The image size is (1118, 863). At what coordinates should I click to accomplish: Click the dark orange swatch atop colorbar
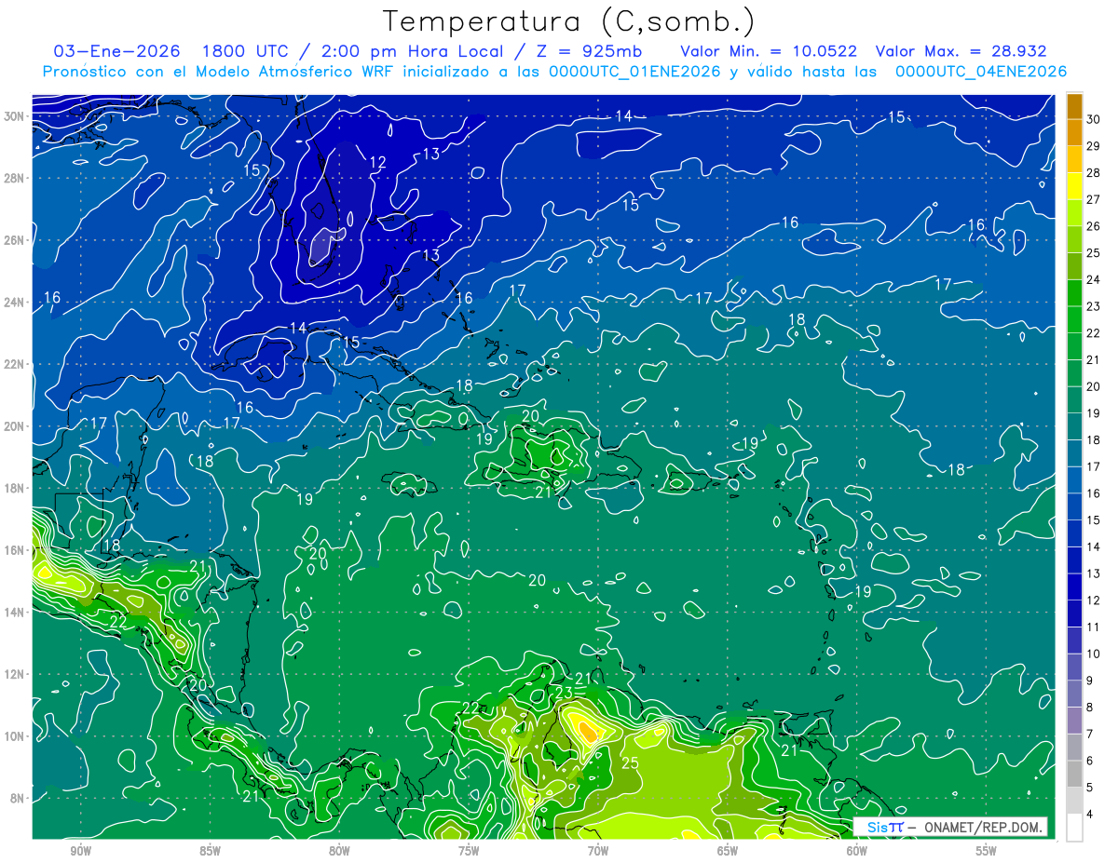click(x=1074, y=105)
